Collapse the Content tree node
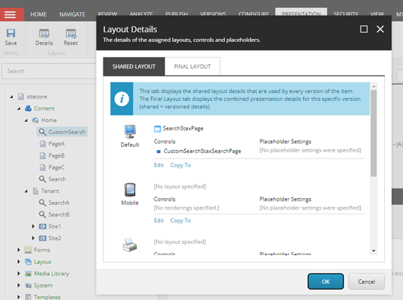 pyautogui.click(x=19, y=108)
